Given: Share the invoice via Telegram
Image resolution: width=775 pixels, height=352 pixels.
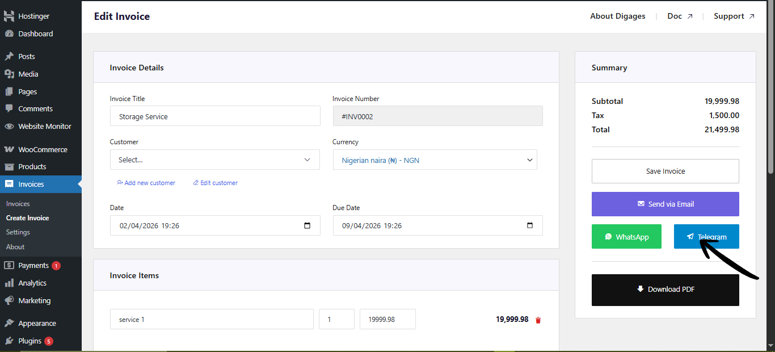Looking at the screenshot, I should (706, 237).
